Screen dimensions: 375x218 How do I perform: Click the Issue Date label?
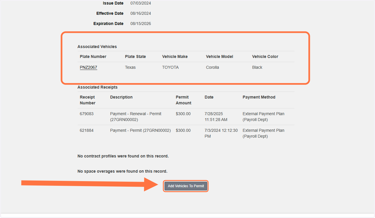(x=113, y=3)
